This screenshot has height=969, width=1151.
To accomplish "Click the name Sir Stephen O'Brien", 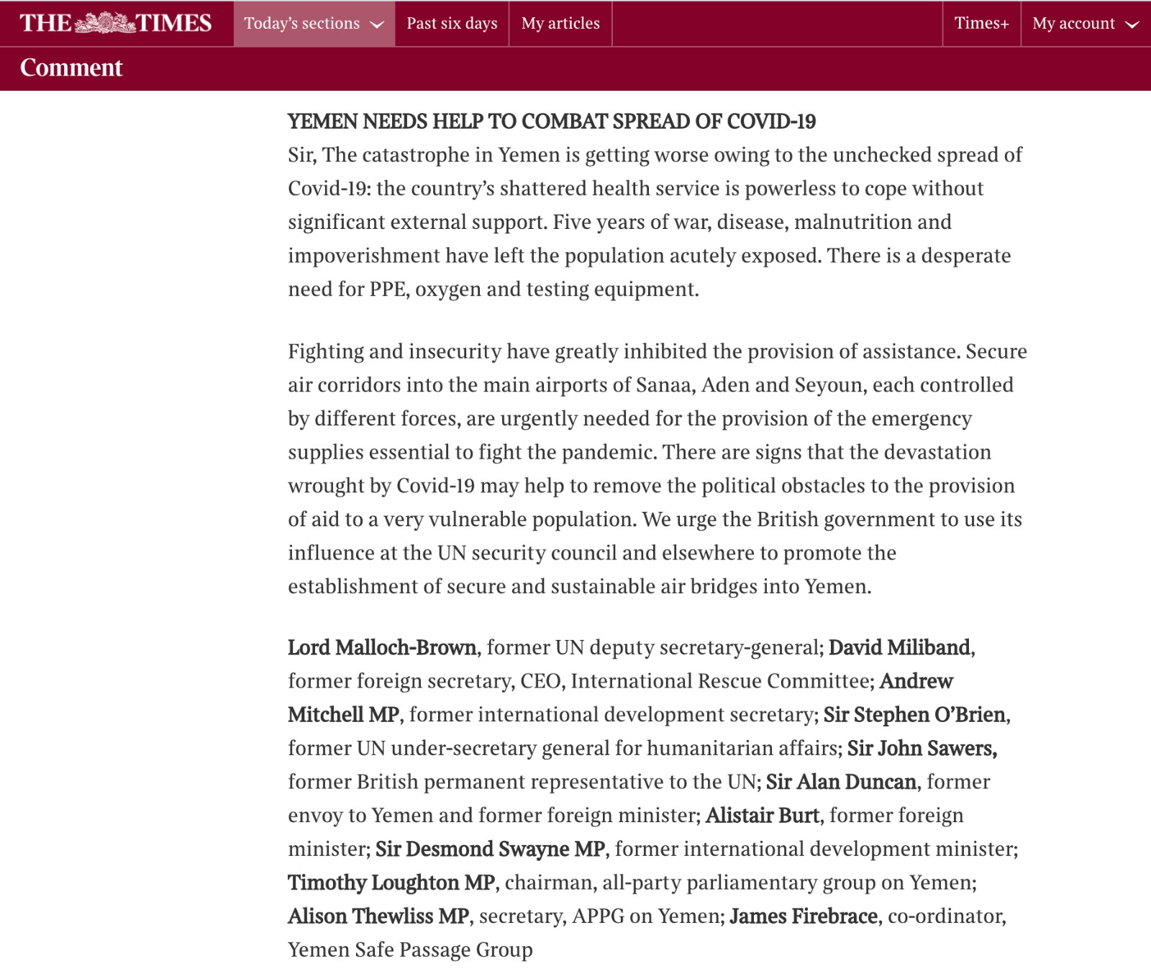I will pyautogui.click(x=914, y=714).
